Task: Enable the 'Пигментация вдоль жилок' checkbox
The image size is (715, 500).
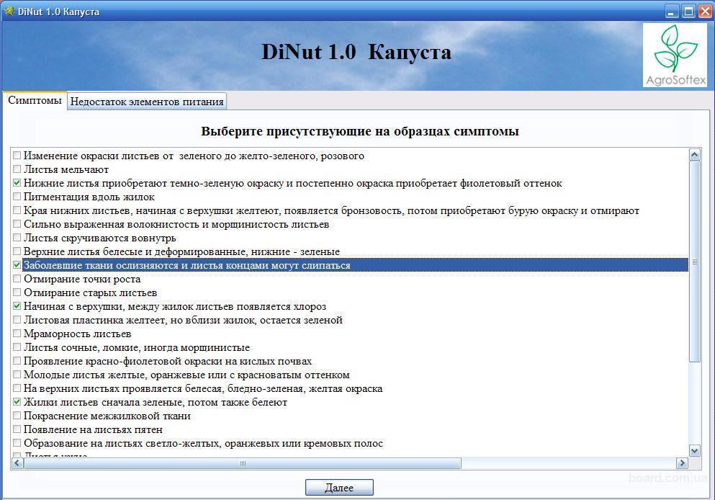Action: pyautogui.click(x=17, y=197)
